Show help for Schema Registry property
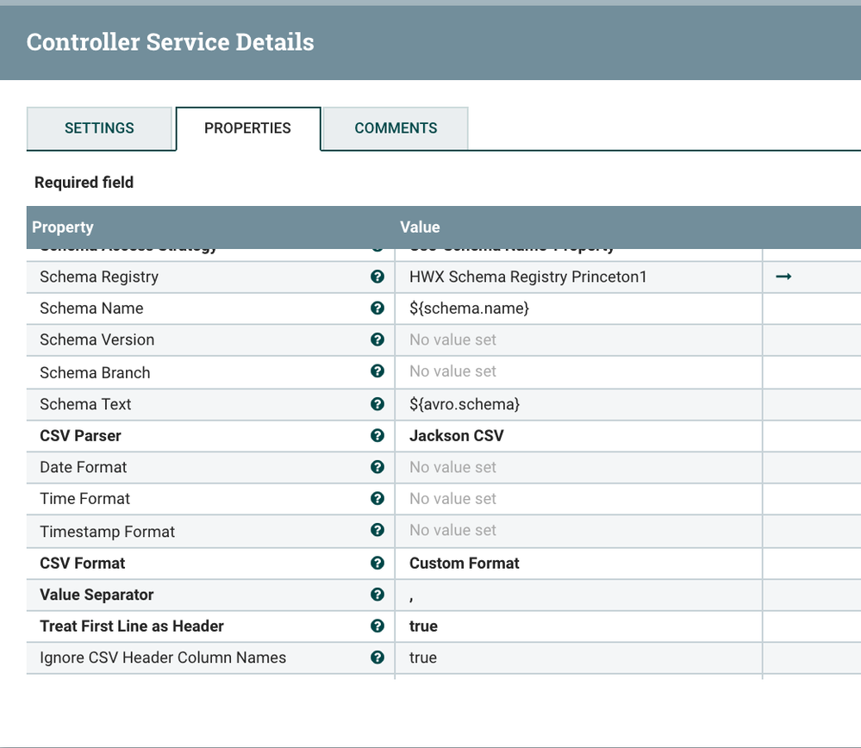This screenshot has height=748, width=861. click(377, 277)
